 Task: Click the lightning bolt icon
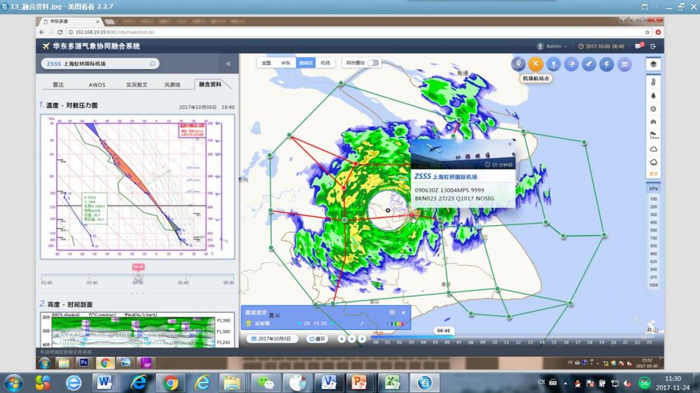point(607,64)
